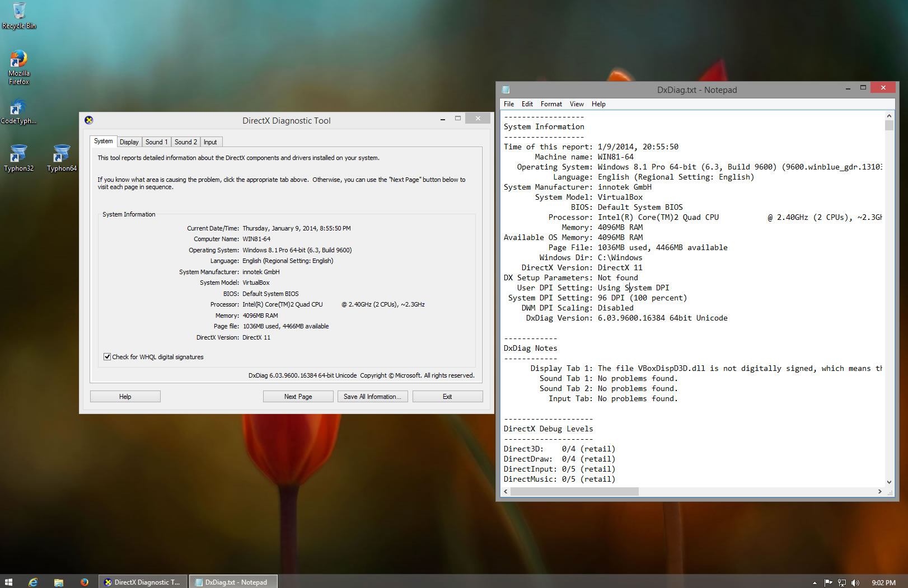Screen dimensions: 908x588
Task: Click 'System Information' heading in Notepad
Action: (x=544, y=127)
